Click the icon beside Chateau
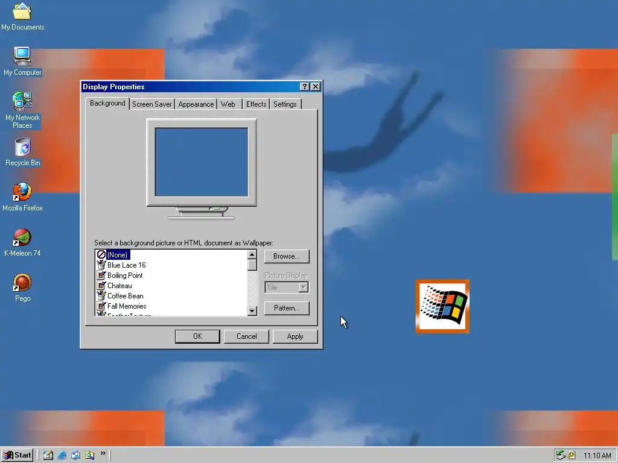This screenshot has height=463, width=618. (x=101, y=285)
